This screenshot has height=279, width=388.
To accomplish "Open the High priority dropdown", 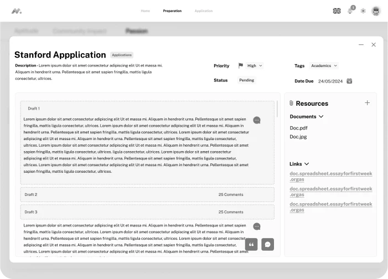I will tap(255, 66).
